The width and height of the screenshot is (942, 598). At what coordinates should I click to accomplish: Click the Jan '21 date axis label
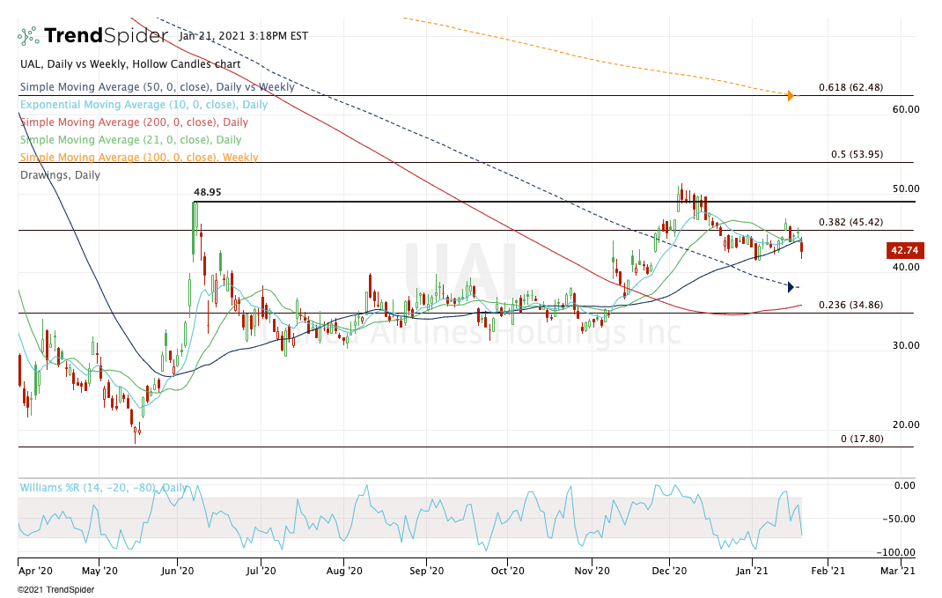click(x=752, y=571)
